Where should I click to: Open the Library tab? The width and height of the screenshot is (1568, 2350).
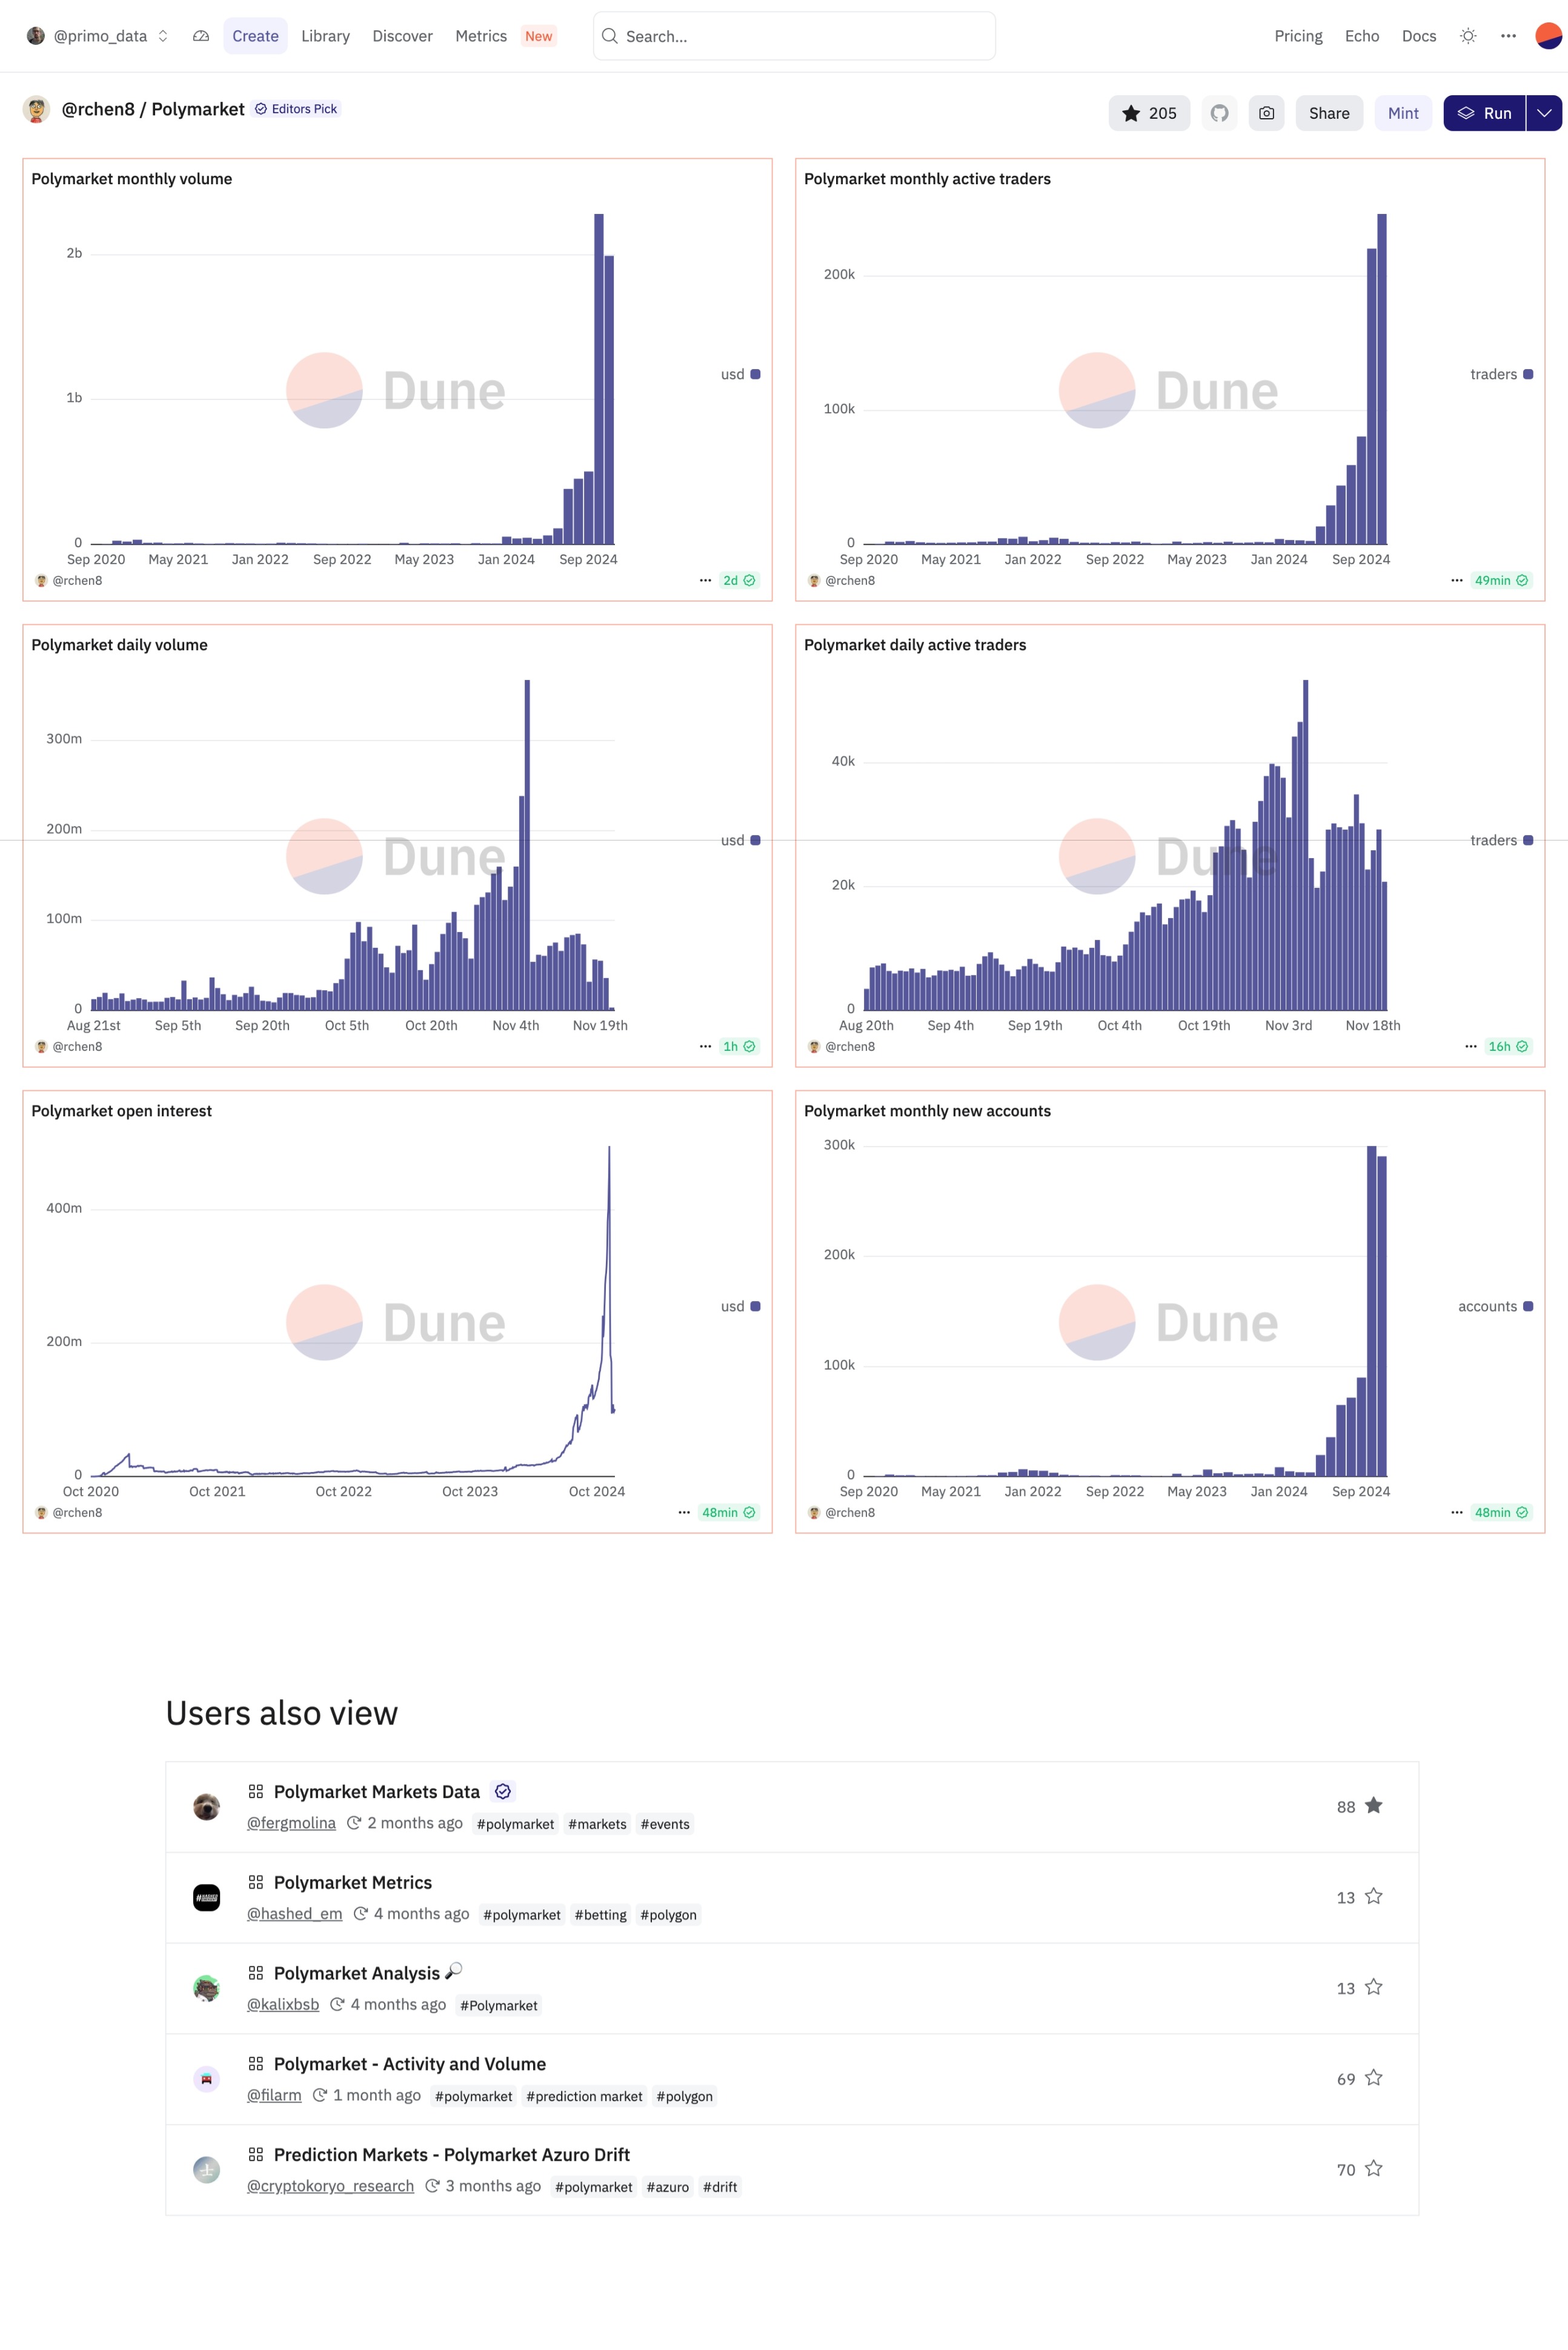point(325,36)
